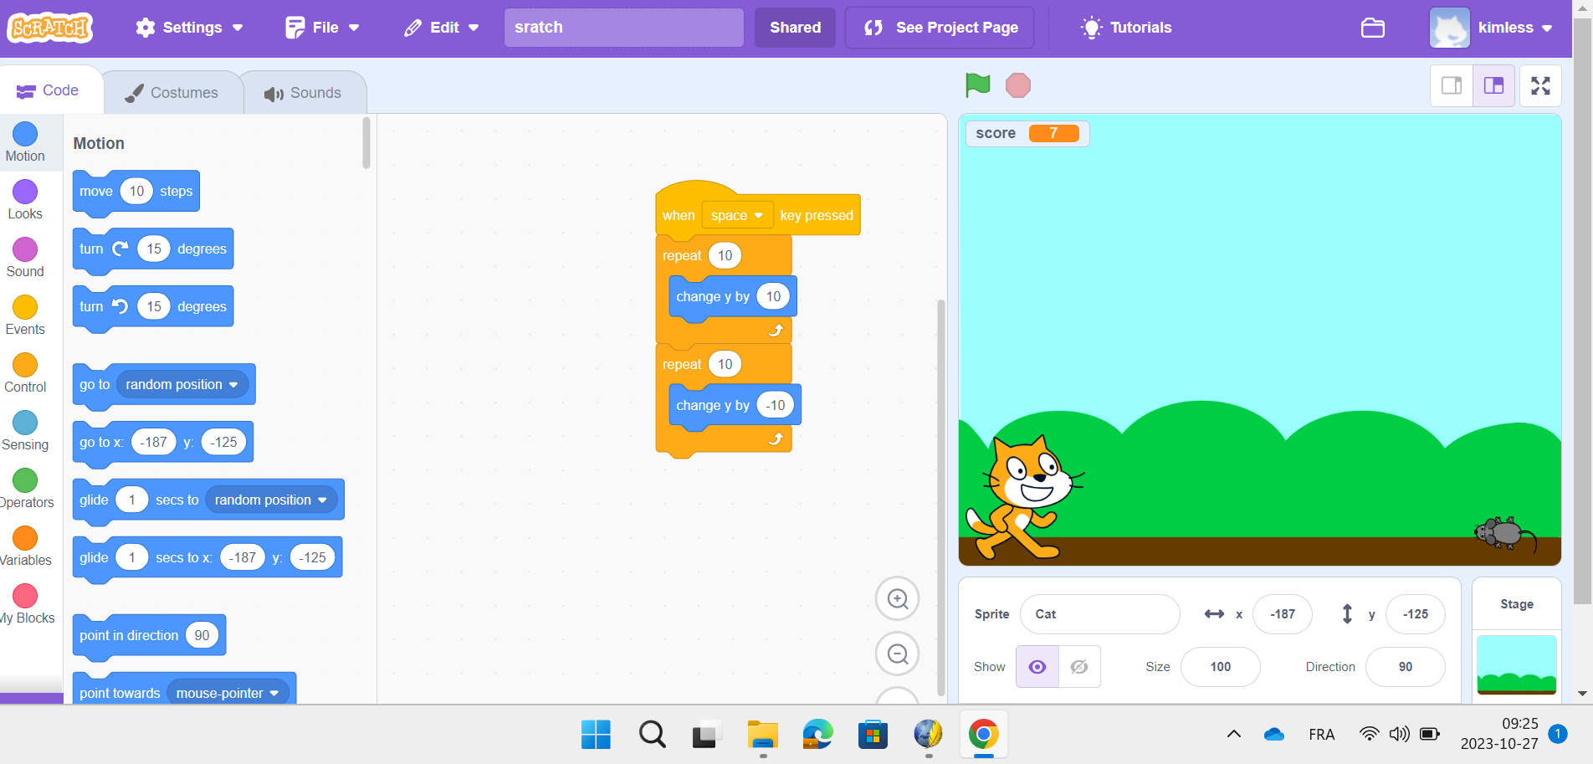Click the mouse sprite on the stage

coord(1504,534)
